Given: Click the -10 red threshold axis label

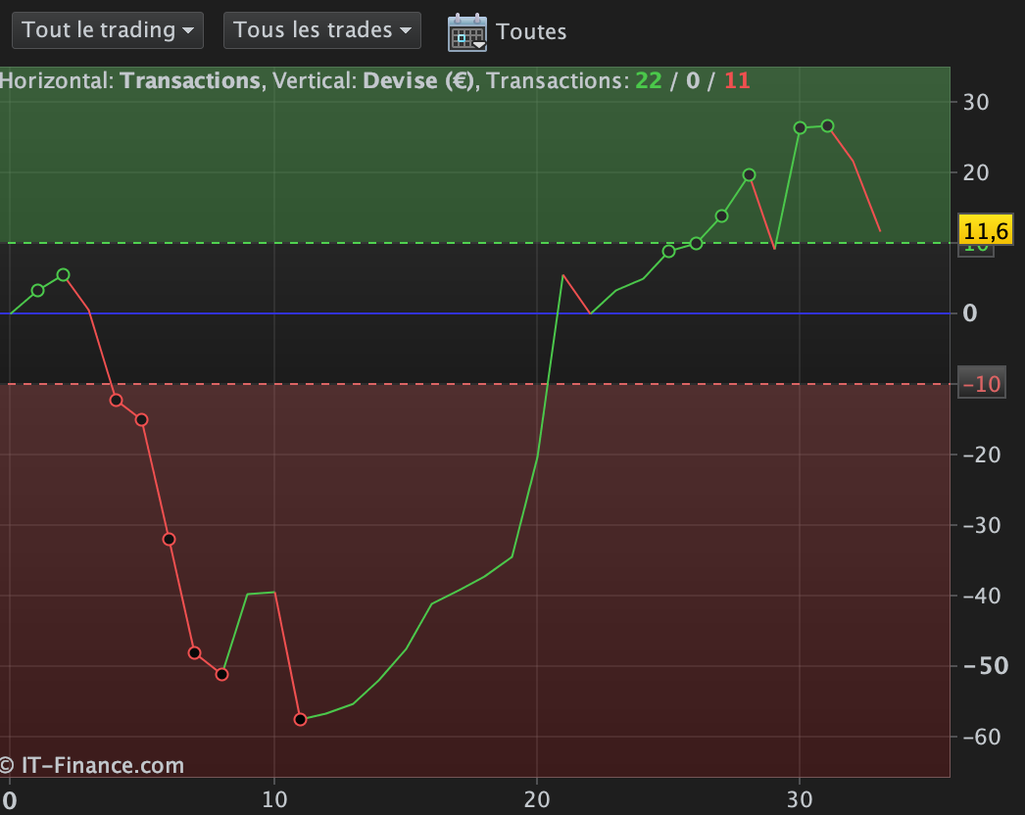Looking at the screenshot, I should (981, 384).
